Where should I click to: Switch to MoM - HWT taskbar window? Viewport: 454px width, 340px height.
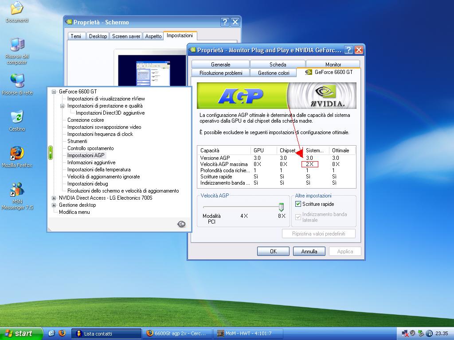(248, 334)
